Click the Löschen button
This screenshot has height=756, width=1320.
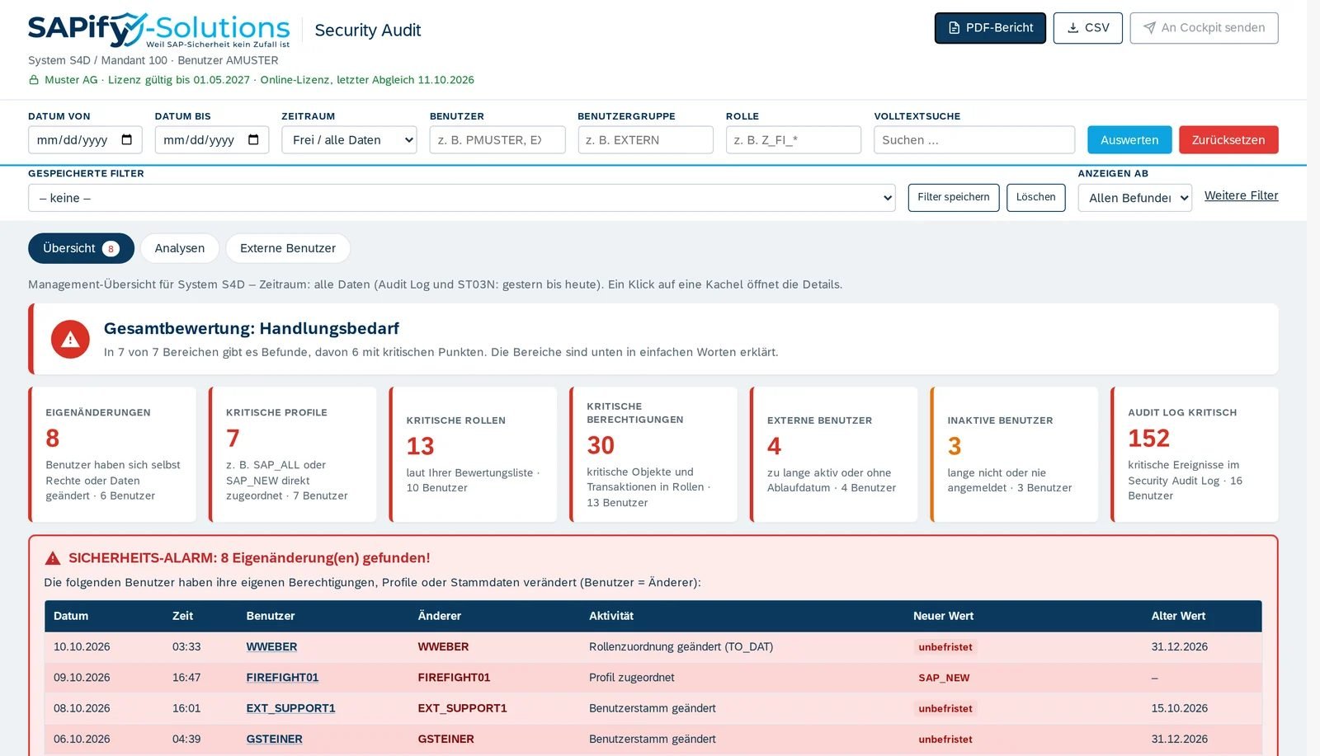[x=1036, y=198]
